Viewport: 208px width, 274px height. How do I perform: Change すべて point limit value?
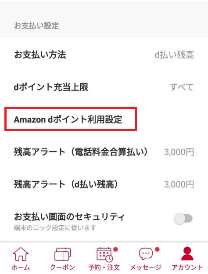click(182, 87)
